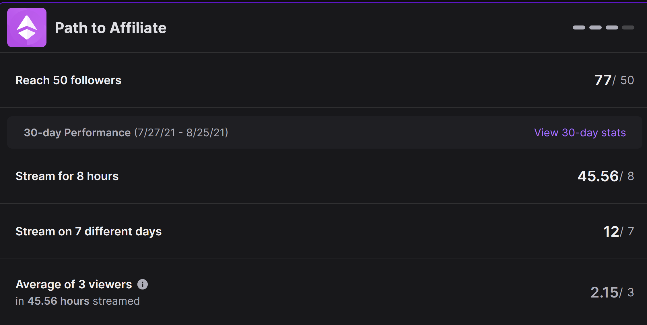Viewport: 647px width, 325px height.
Task: Open the View 30-day stats link
Action: coord(580,133)
